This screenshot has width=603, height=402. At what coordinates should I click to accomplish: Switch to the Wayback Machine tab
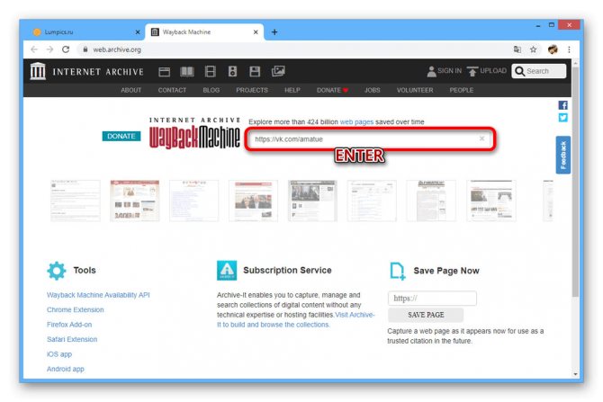click(204, 32)
